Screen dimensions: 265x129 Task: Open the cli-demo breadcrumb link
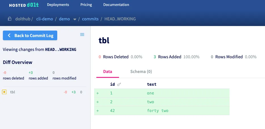pos(44,19)
